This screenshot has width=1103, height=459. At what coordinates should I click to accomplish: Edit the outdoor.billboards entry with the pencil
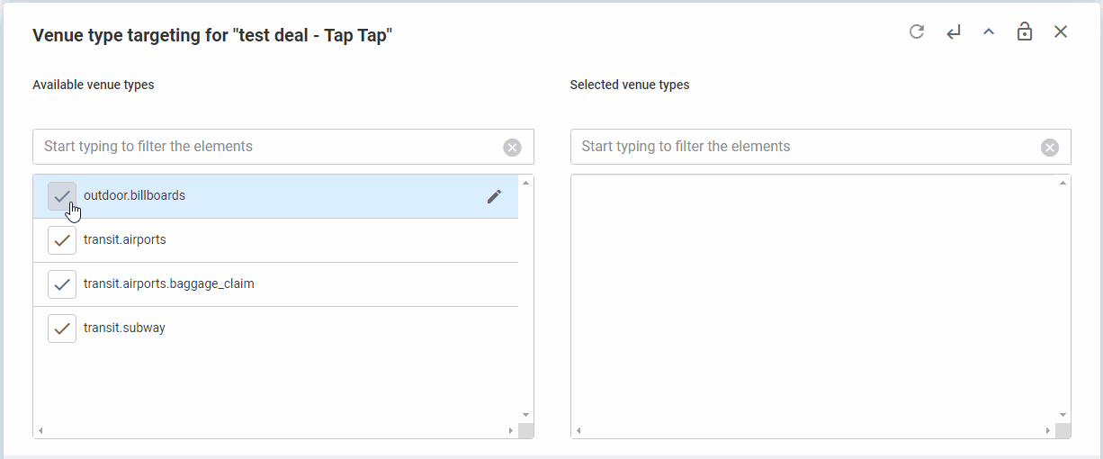click(494, 196)
